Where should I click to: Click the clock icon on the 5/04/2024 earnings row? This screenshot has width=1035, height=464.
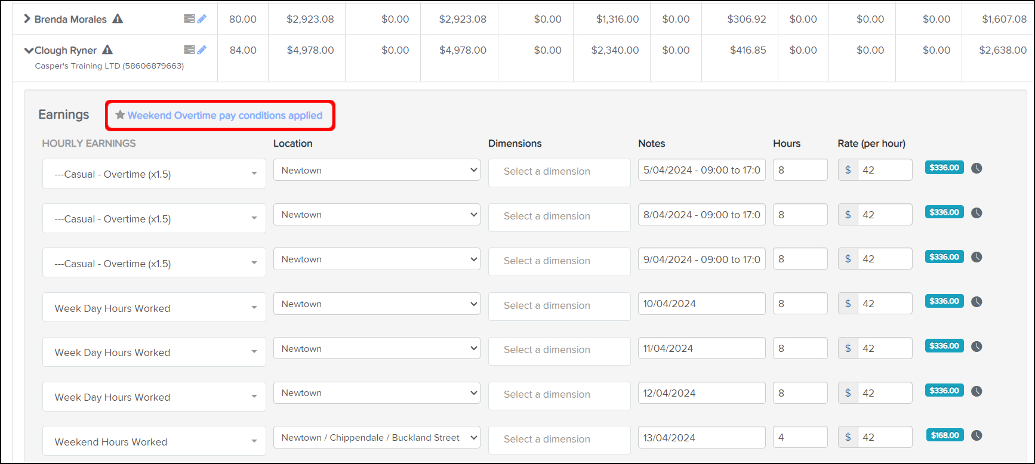[977, 168]
